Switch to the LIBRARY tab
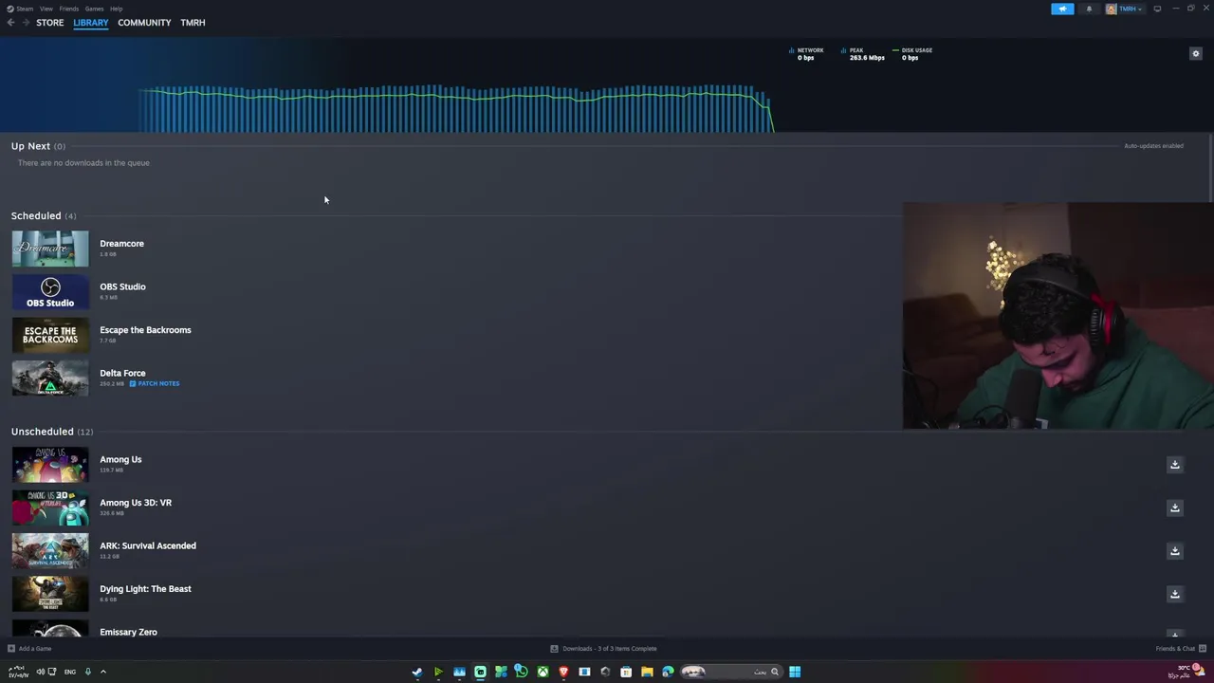The height and width of the screenshot is (683, 1214). coord(91,23)
